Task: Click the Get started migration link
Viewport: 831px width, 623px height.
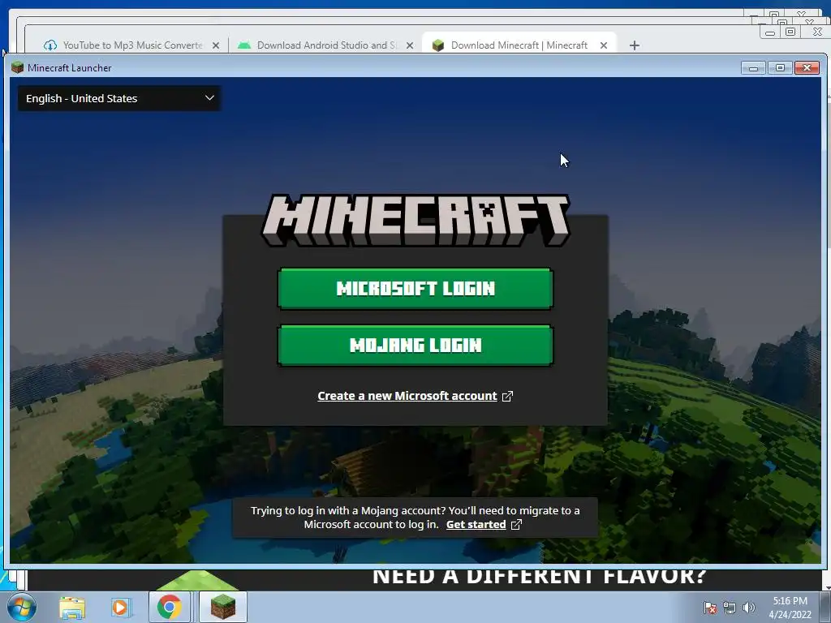Action: tap(476, 525)
